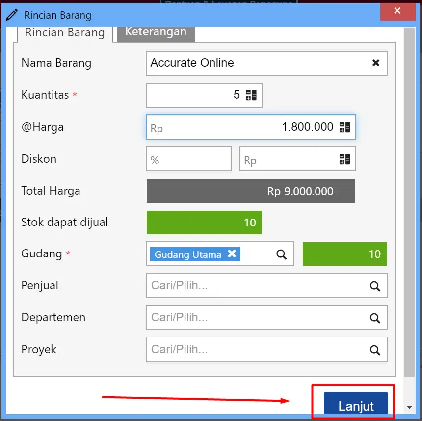Click the Cari/Pilih field for Penjual

(255, 286)
